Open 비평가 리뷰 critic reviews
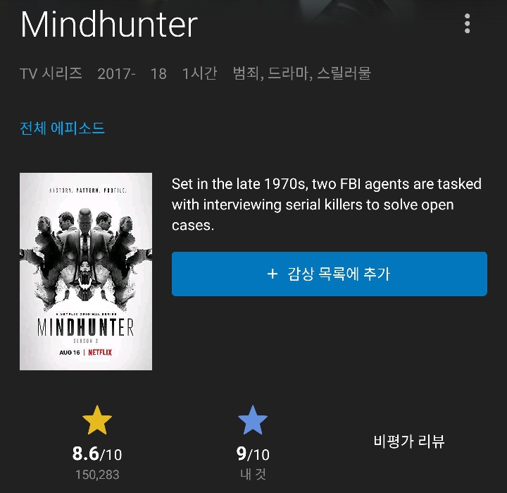507x493 pixels. click(x=409, y=442)
